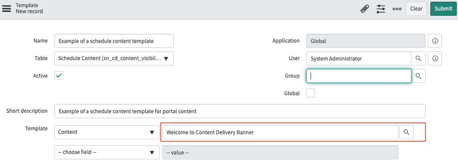Open lookup search for User field
Image resolution: width=458 pixels, height=165 pixels.
pyautogui.click(x=418, y=59)
